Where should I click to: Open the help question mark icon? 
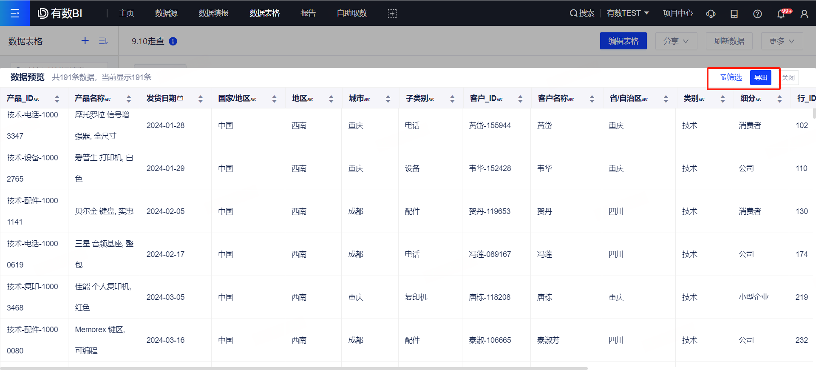coord(757,14)
